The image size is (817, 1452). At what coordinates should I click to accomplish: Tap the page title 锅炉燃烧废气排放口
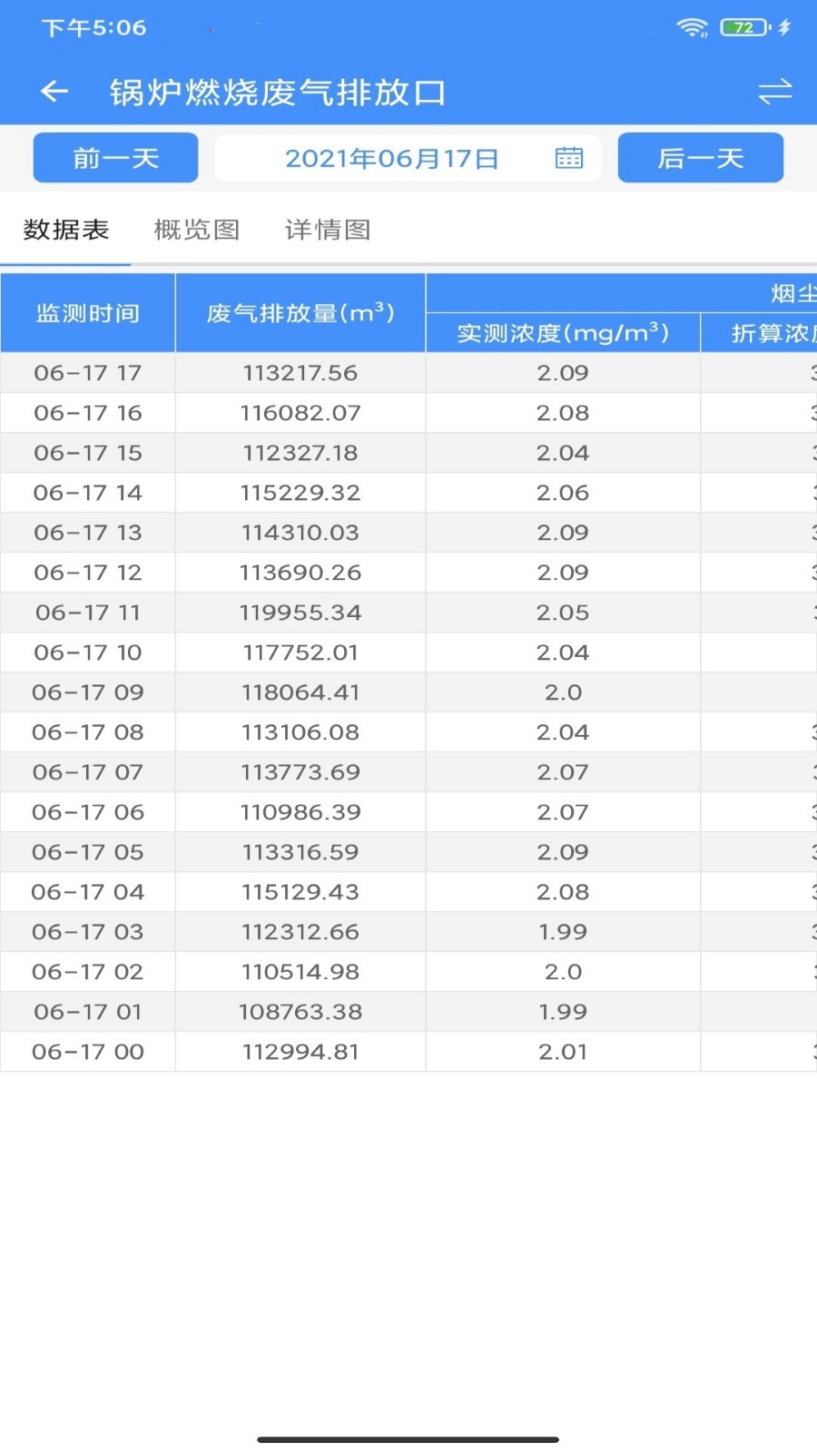click(278, 92)
